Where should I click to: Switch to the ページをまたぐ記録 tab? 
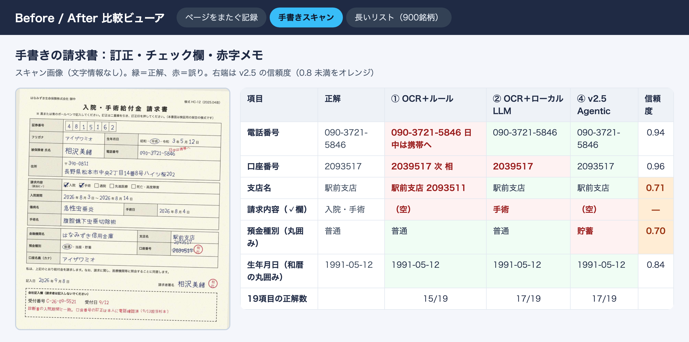[221, 17]
